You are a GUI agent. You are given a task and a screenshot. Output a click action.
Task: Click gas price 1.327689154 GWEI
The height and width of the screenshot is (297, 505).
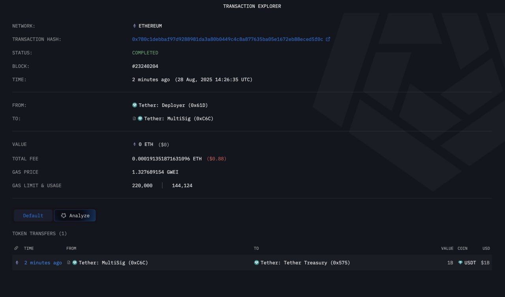pyautogui.click(x=155, y=172)
